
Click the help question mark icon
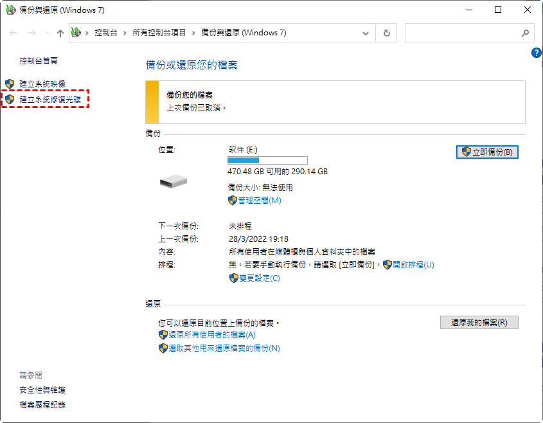pos(536,53)
